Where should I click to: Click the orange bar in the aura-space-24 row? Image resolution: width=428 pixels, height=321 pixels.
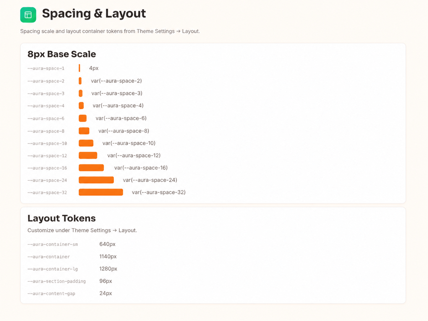click(x=96, y=180)
